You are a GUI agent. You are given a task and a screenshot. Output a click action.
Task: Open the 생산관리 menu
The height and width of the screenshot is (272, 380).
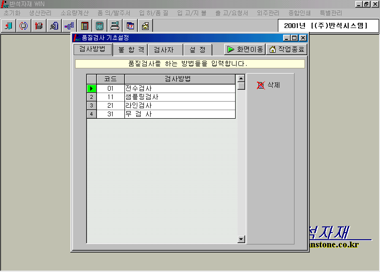[x=40, y=13]
